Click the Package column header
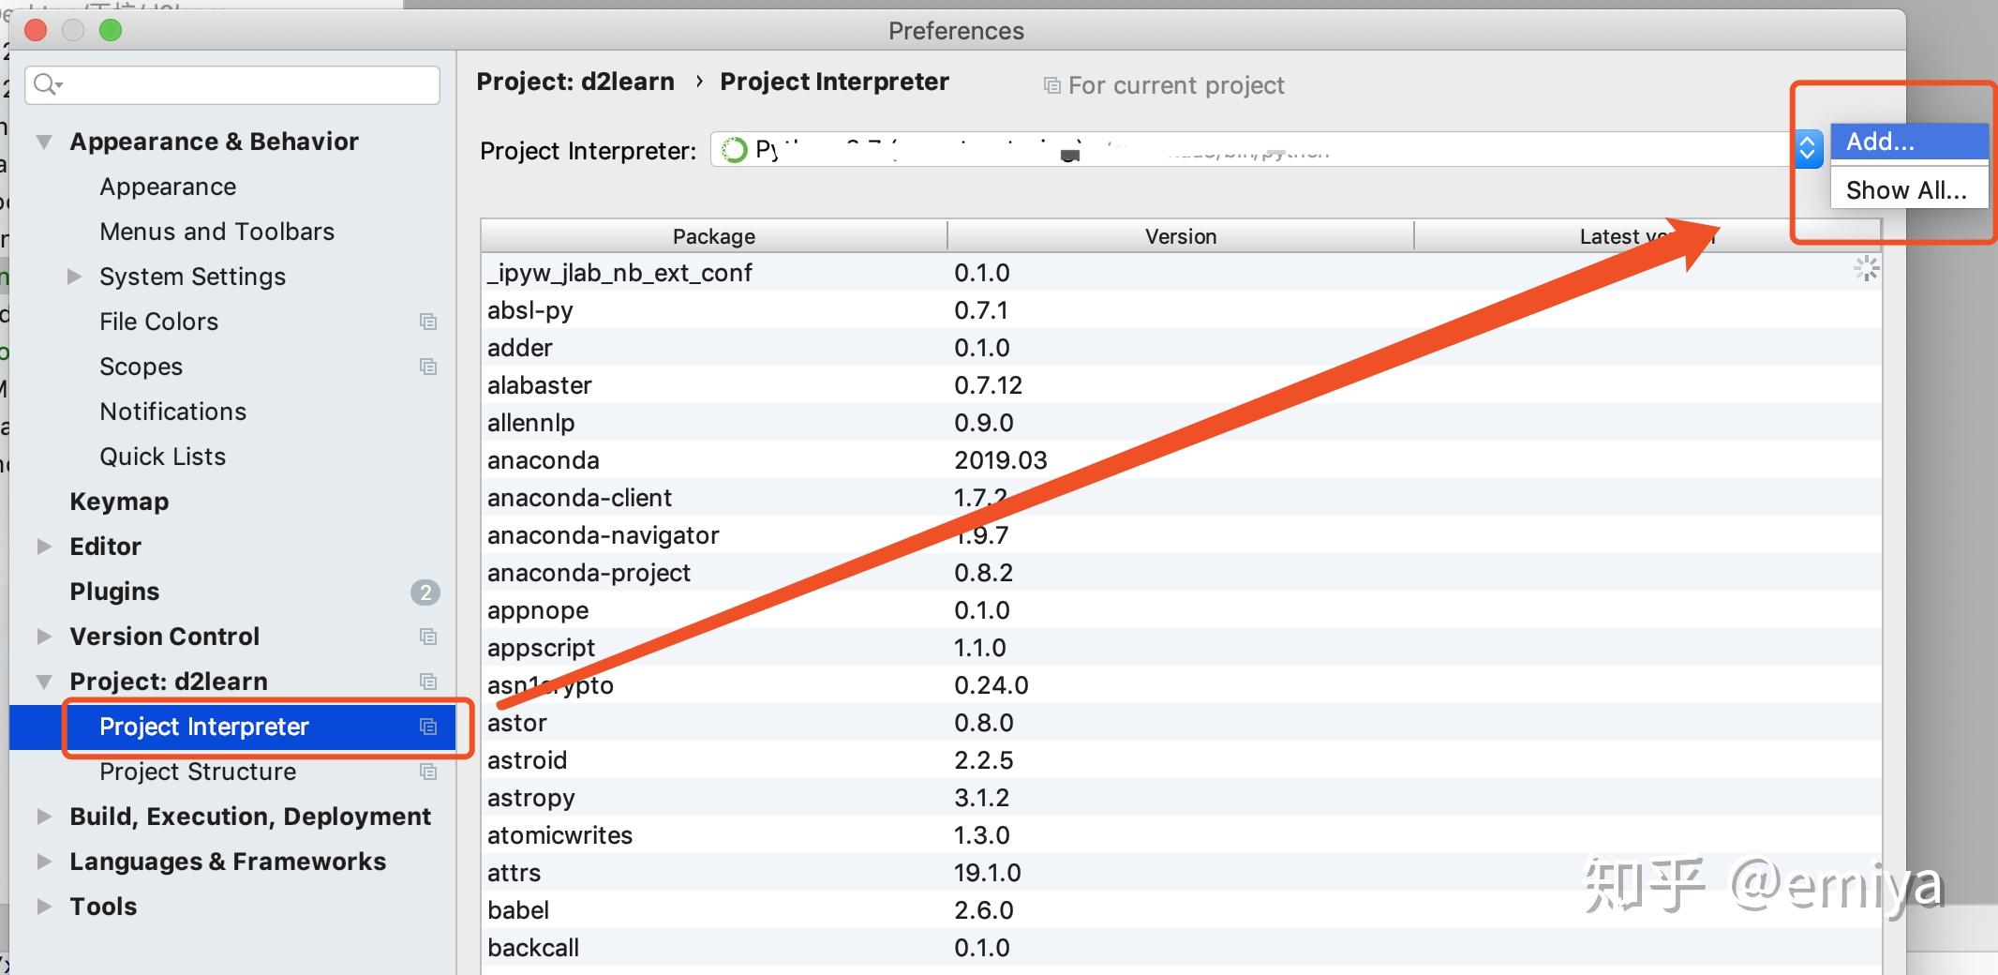The height and width of the screenshot is (975, 1998). (x=713, y=236)
